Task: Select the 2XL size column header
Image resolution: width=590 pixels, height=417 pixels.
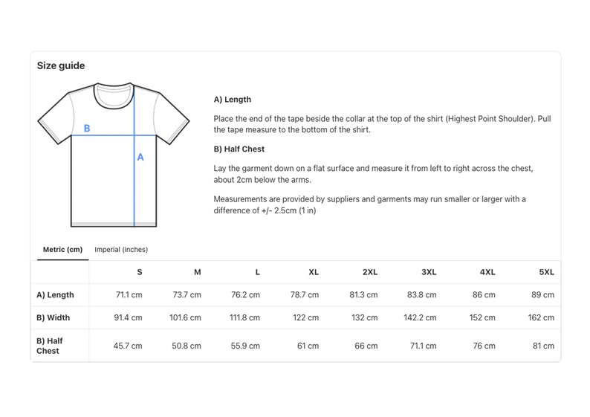Action: pos(370,272)
